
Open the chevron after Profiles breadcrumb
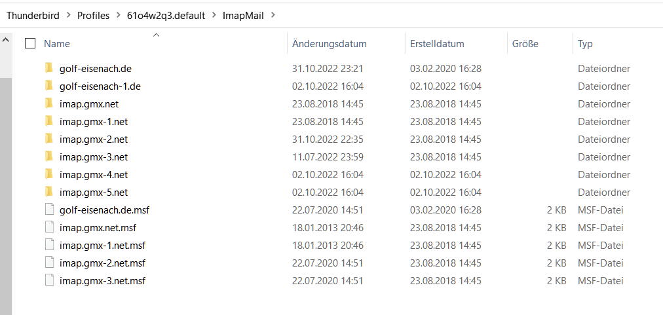pos(118,16)
